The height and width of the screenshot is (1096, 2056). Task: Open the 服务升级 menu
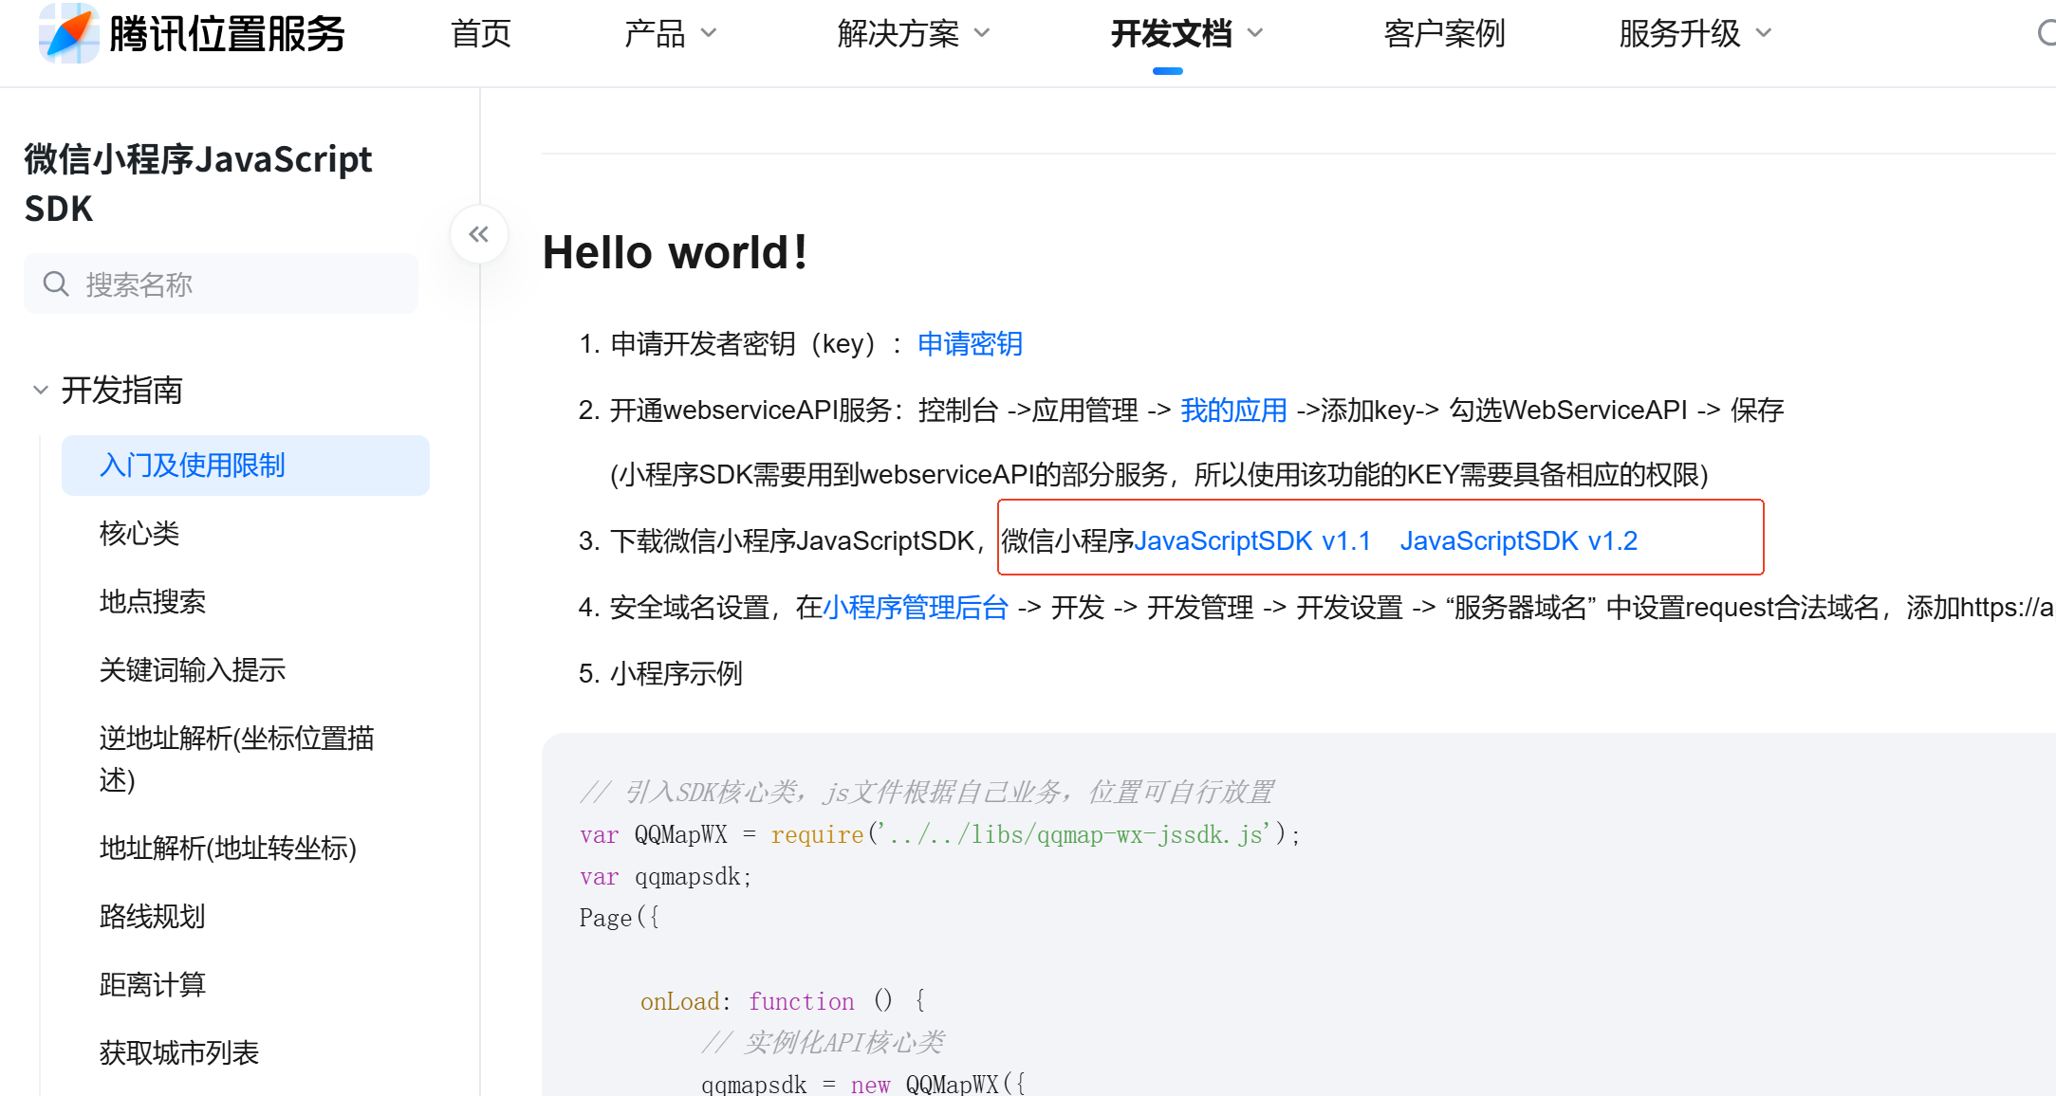(1679, 33)
